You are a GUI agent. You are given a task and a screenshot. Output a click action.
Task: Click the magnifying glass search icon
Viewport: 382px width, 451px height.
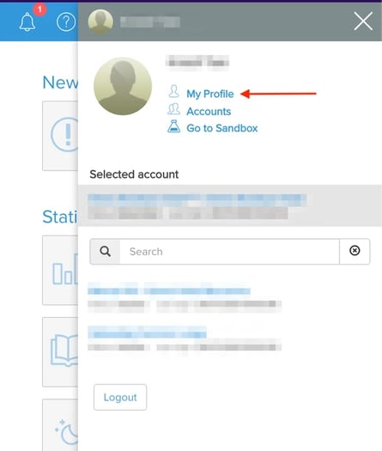coord(106,252)
